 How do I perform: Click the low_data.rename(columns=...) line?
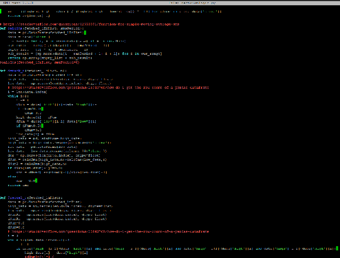[57, 151]
